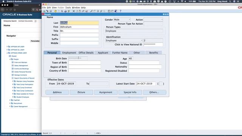The height and width of the screenshot is (136, 242).
Task: Collapse APPSIAN HRMS USER folder
Action: pyautogui.click(x=7, y=53)
